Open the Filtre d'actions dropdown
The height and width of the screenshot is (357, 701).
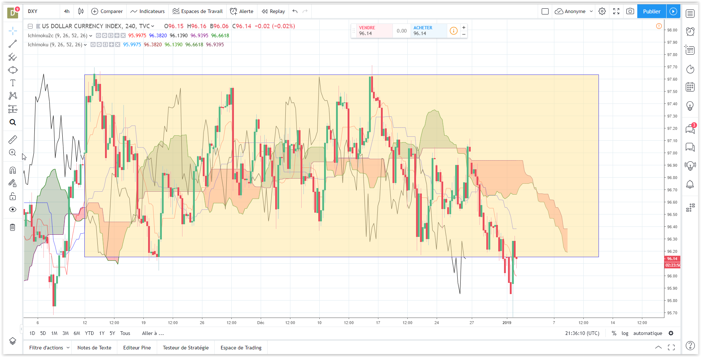point(49,348)
